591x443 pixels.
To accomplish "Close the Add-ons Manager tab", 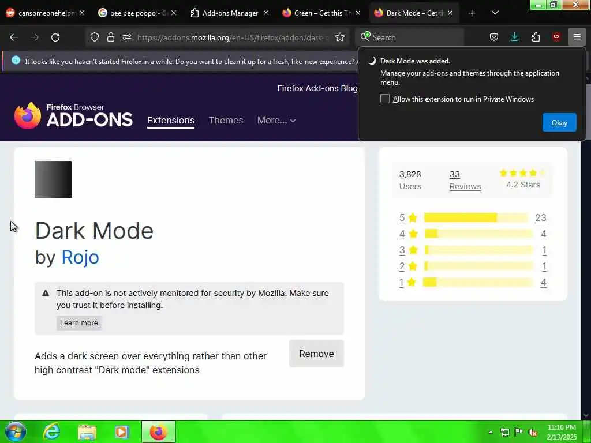I will [266, 13].
